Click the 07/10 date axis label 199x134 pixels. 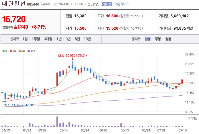click(183, 130)
